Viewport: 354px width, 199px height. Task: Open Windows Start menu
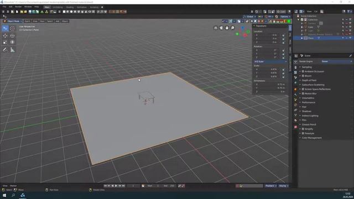(4, 195)
